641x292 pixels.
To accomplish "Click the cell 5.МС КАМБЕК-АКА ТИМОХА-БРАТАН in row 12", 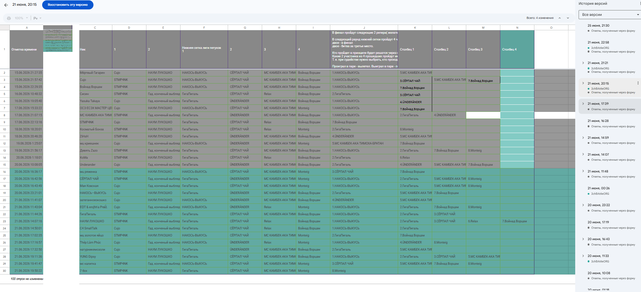I will [364, 143].
